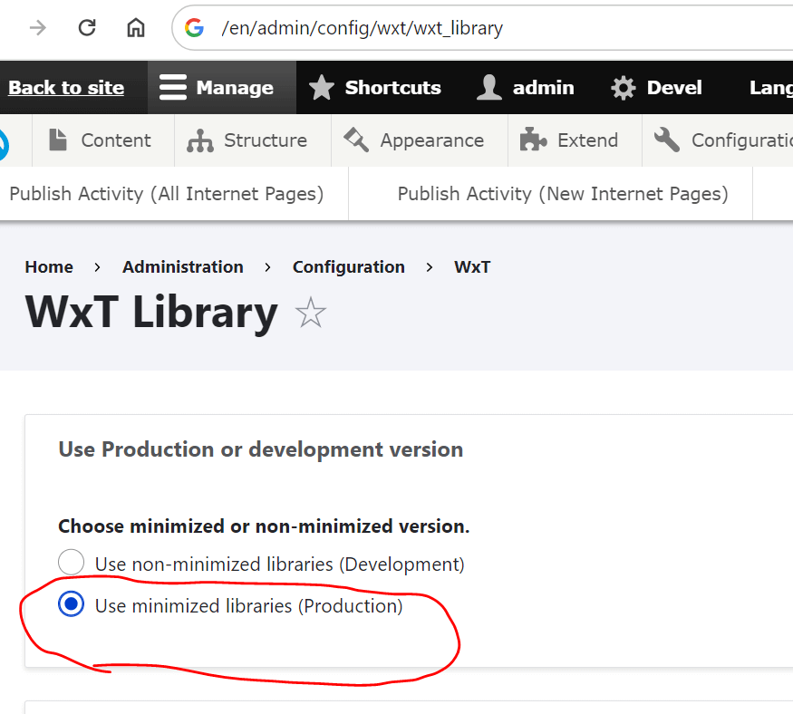793x714 pixels.
Task: Open Publish Activity (New Internet Pages)
Action: click(x=562, y=194)
